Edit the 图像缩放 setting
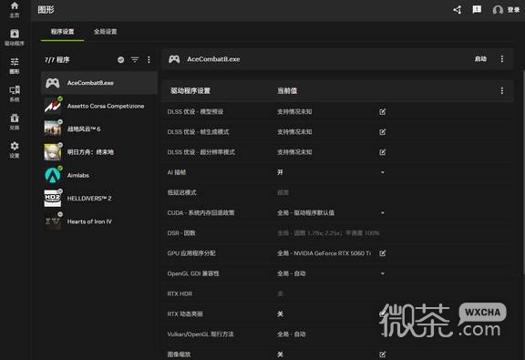Image resolution: width=525 pixels, height=360 pixels. point(383,355)
